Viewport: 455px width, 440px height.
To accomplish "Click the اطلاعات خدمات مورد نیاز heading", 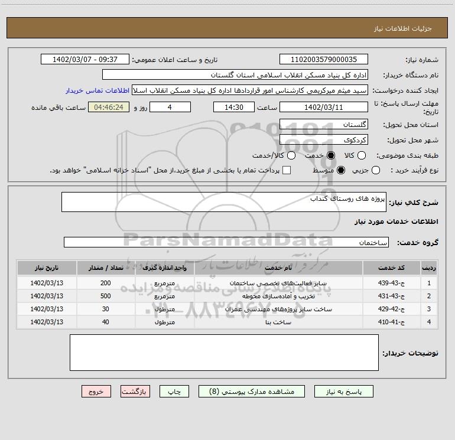I will click(x=396, y=221).
